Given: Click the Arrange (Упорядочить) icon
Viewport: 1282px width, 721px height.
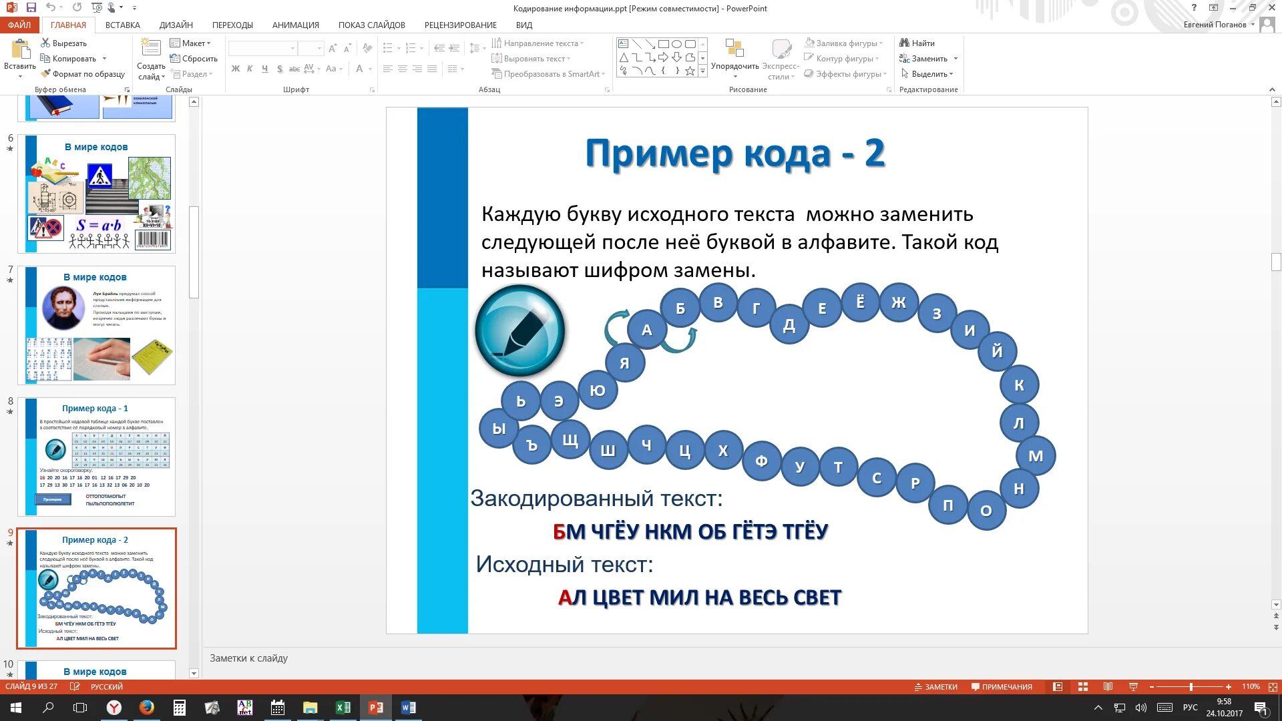Looking at the screenshot, I should pos(734,49).
